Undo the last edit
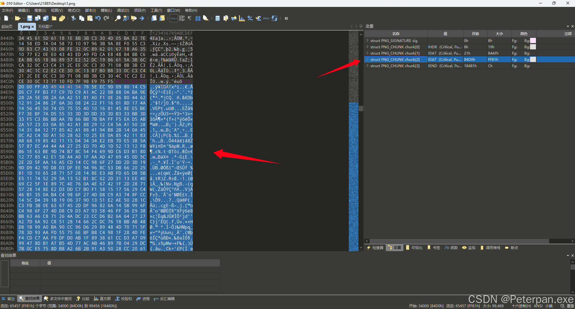This screenshot has height=309, width=575. click(x=98, y=18)
